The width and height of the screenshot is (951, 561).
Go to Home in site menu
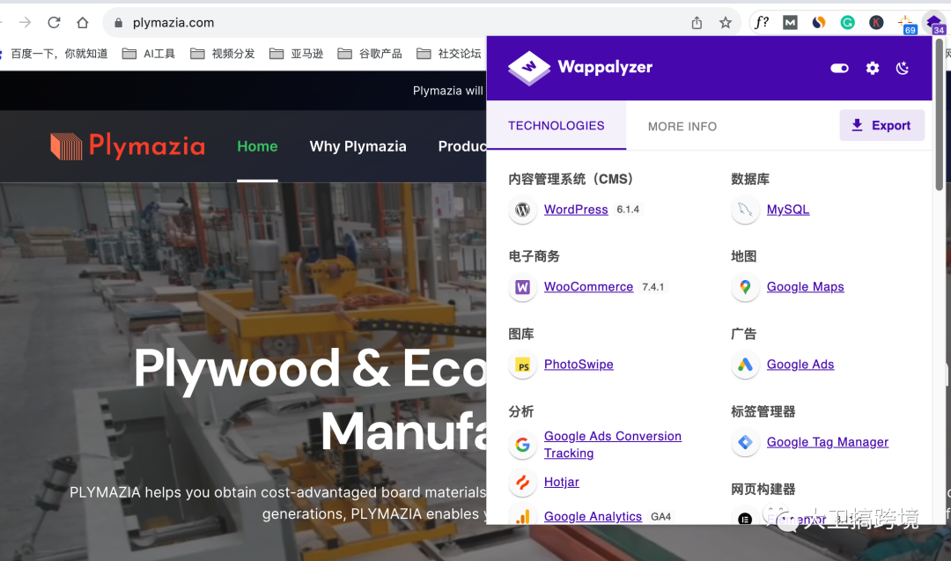(257, 146)
